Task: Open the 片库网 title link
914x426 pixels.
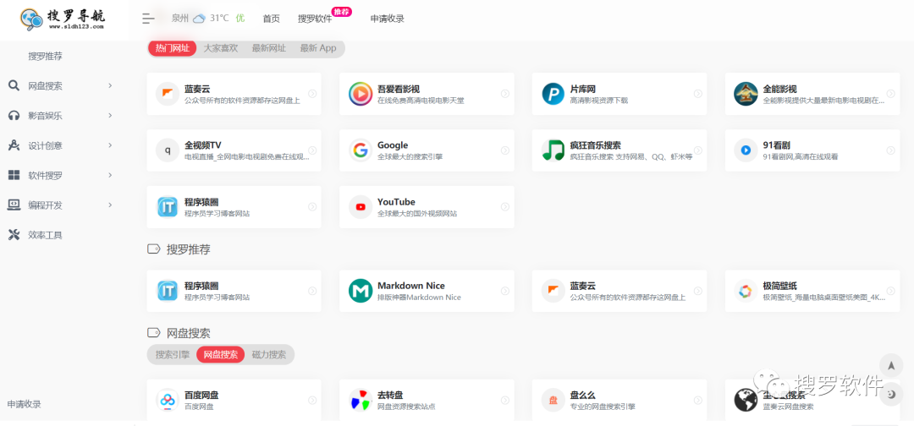Action: [x=583, y=89]
